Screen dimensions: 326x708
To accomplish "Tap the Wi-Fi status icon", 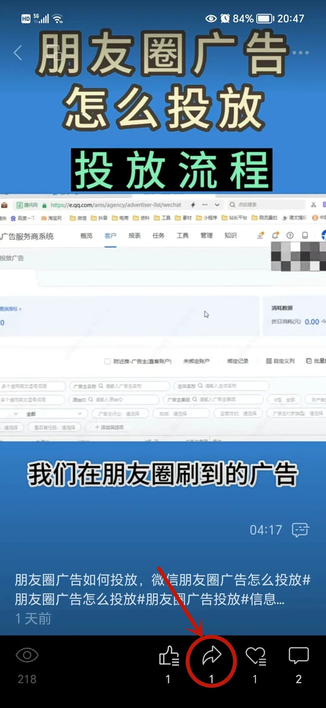I will coord(58,19).
